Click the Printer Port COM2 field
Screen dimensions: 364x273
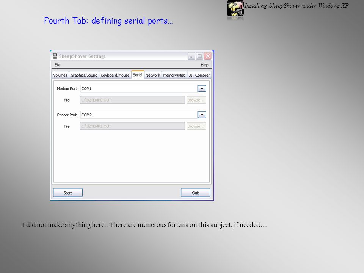pyautogui.click(x=139, y=115)
